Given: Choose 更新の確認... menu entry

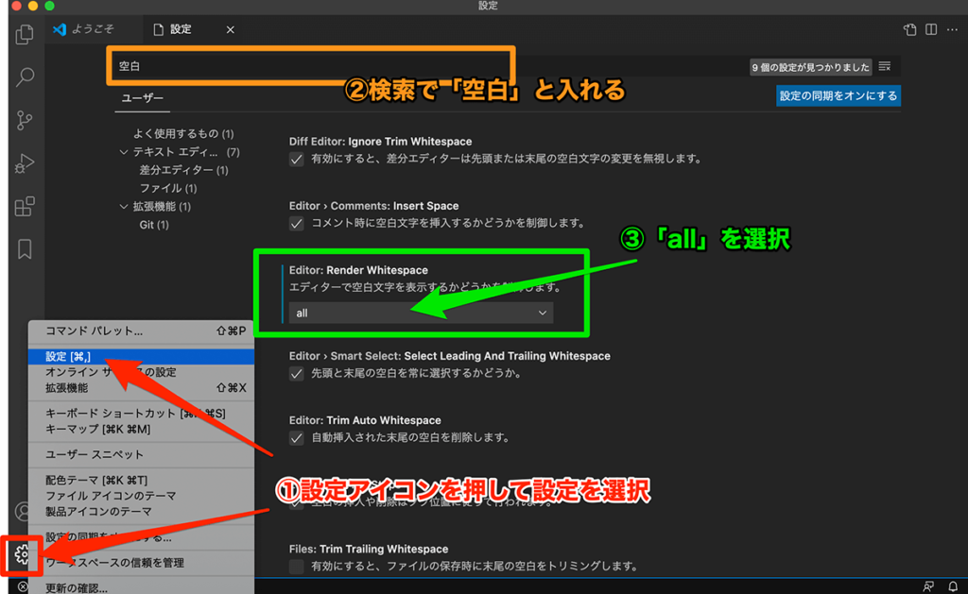Looking at the screenshot, I should click(x=141, y=587).
